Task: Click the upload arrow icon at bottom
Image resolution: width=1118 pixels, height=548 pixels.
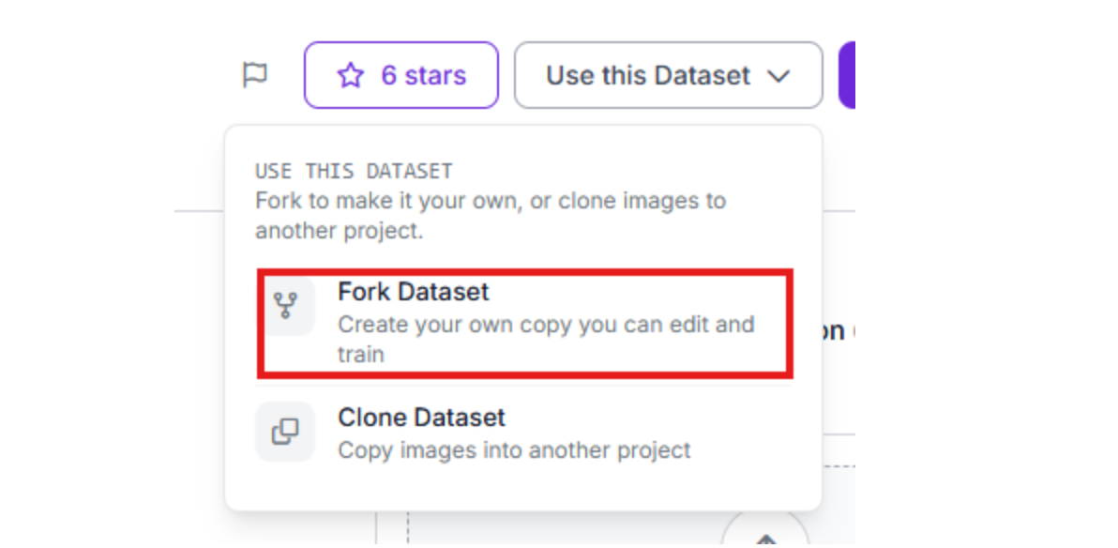Action: tap(766, 540)
